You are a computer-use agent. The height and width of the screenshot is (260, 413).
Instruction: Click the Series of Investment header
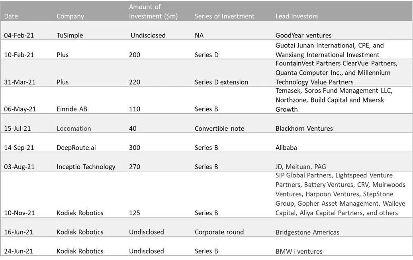coord(224,16)
